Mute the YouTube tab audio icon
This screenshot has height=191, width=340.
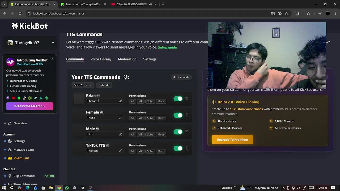point(150,4)
